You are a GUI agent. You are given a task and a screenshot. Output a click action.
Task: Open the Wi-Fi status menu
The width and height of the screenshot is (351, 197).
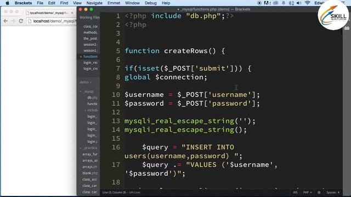(308, 3)
